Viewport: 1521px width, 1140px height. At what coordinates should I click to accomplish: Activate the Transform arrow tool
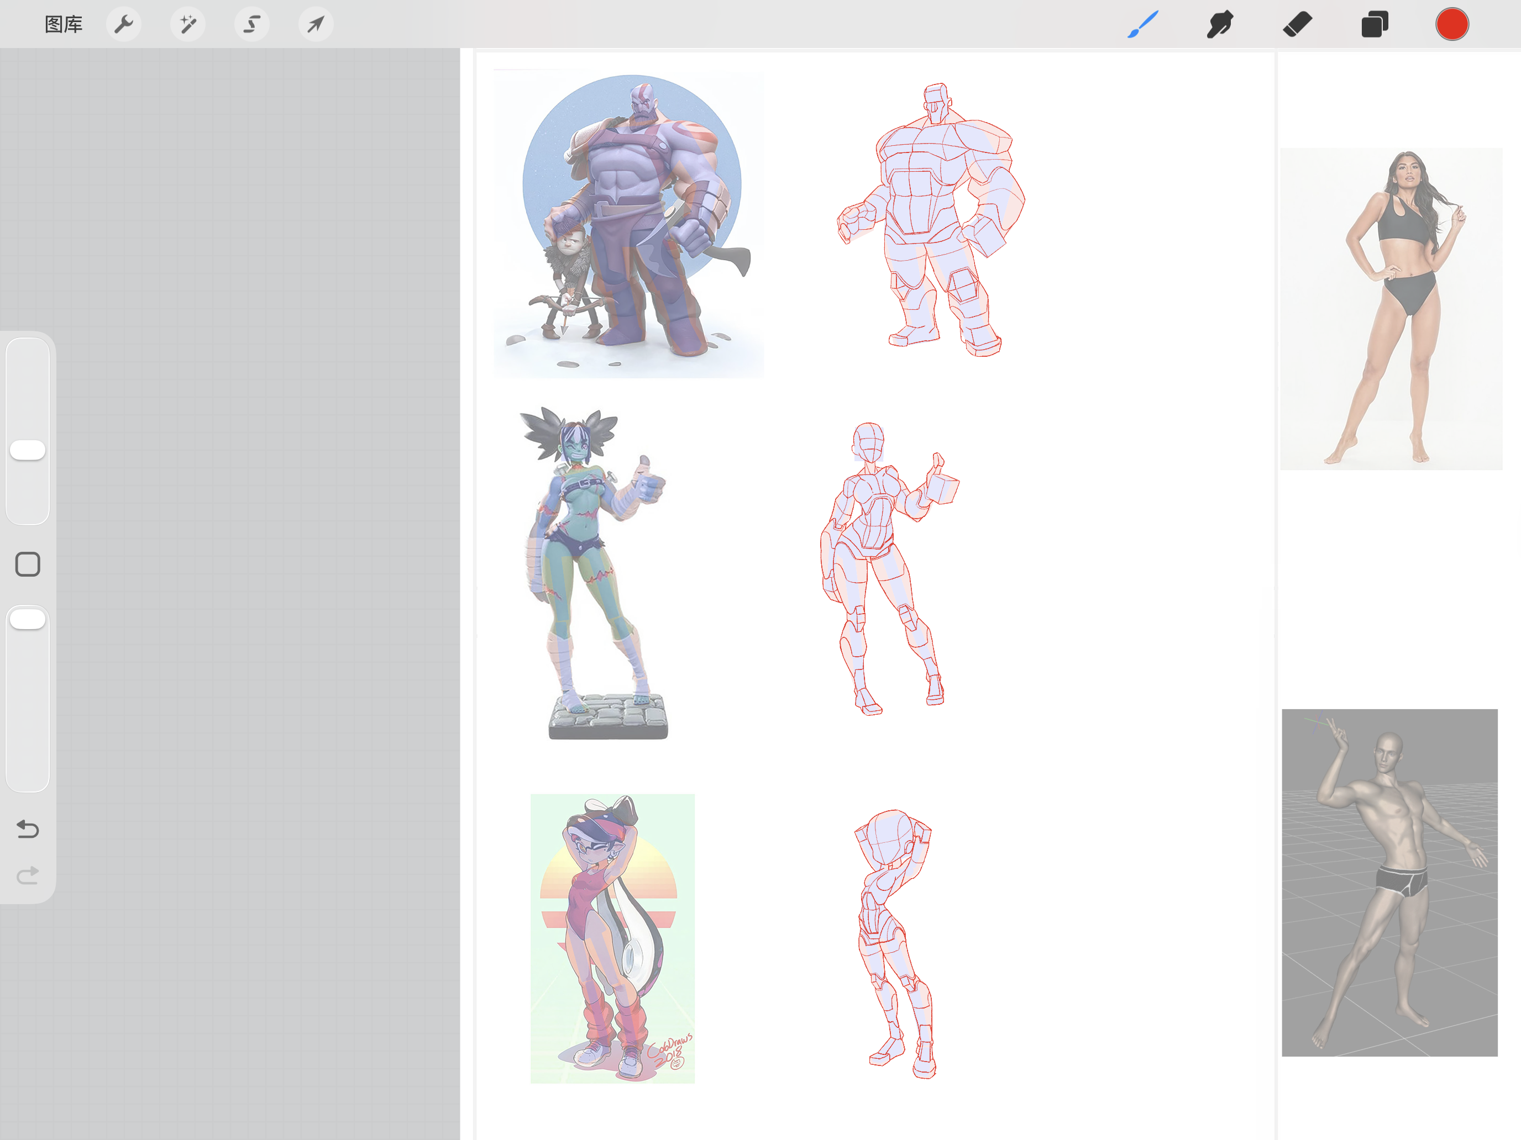point(316,25)
